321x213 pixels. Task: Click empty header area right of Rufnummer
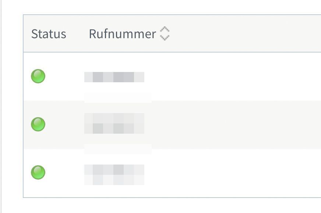[x=243, y=34]
